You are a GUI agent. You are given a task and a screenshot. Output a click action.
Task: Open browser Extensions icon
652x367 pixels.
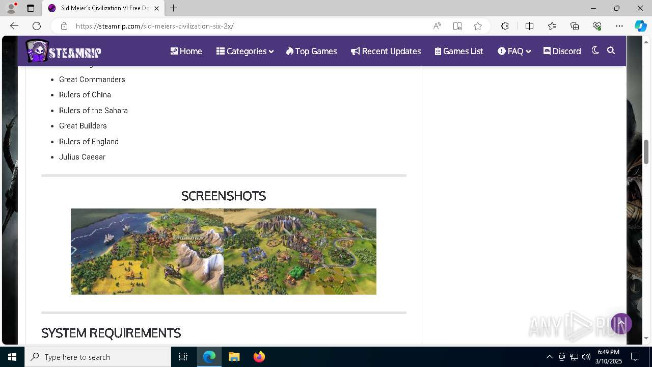point(505,26)
